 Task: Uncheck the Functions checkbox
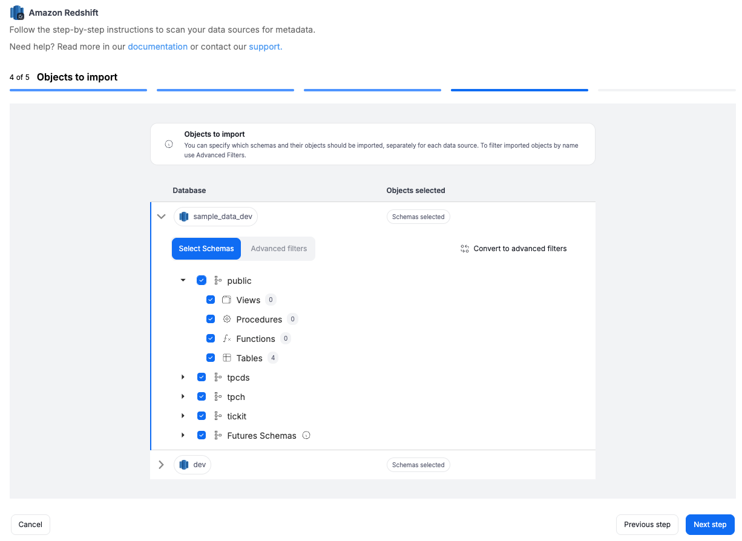coord(211,338)
